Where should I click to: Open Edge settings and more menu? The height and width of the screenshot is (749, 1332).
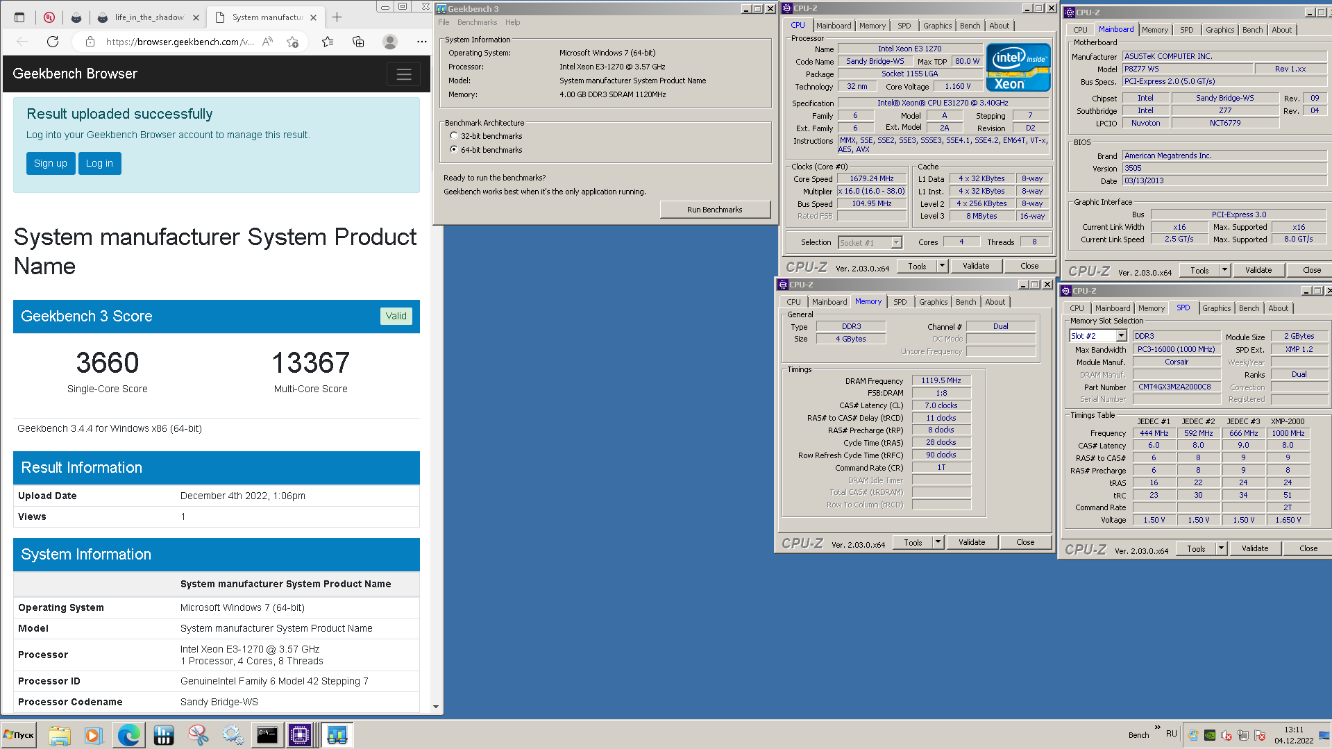pos(421,42)
